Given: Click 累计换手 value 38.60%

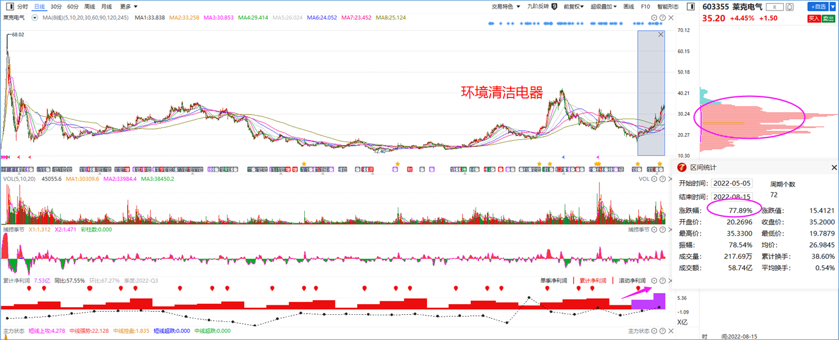Looking at the screenshot, I should coord(823,256).
